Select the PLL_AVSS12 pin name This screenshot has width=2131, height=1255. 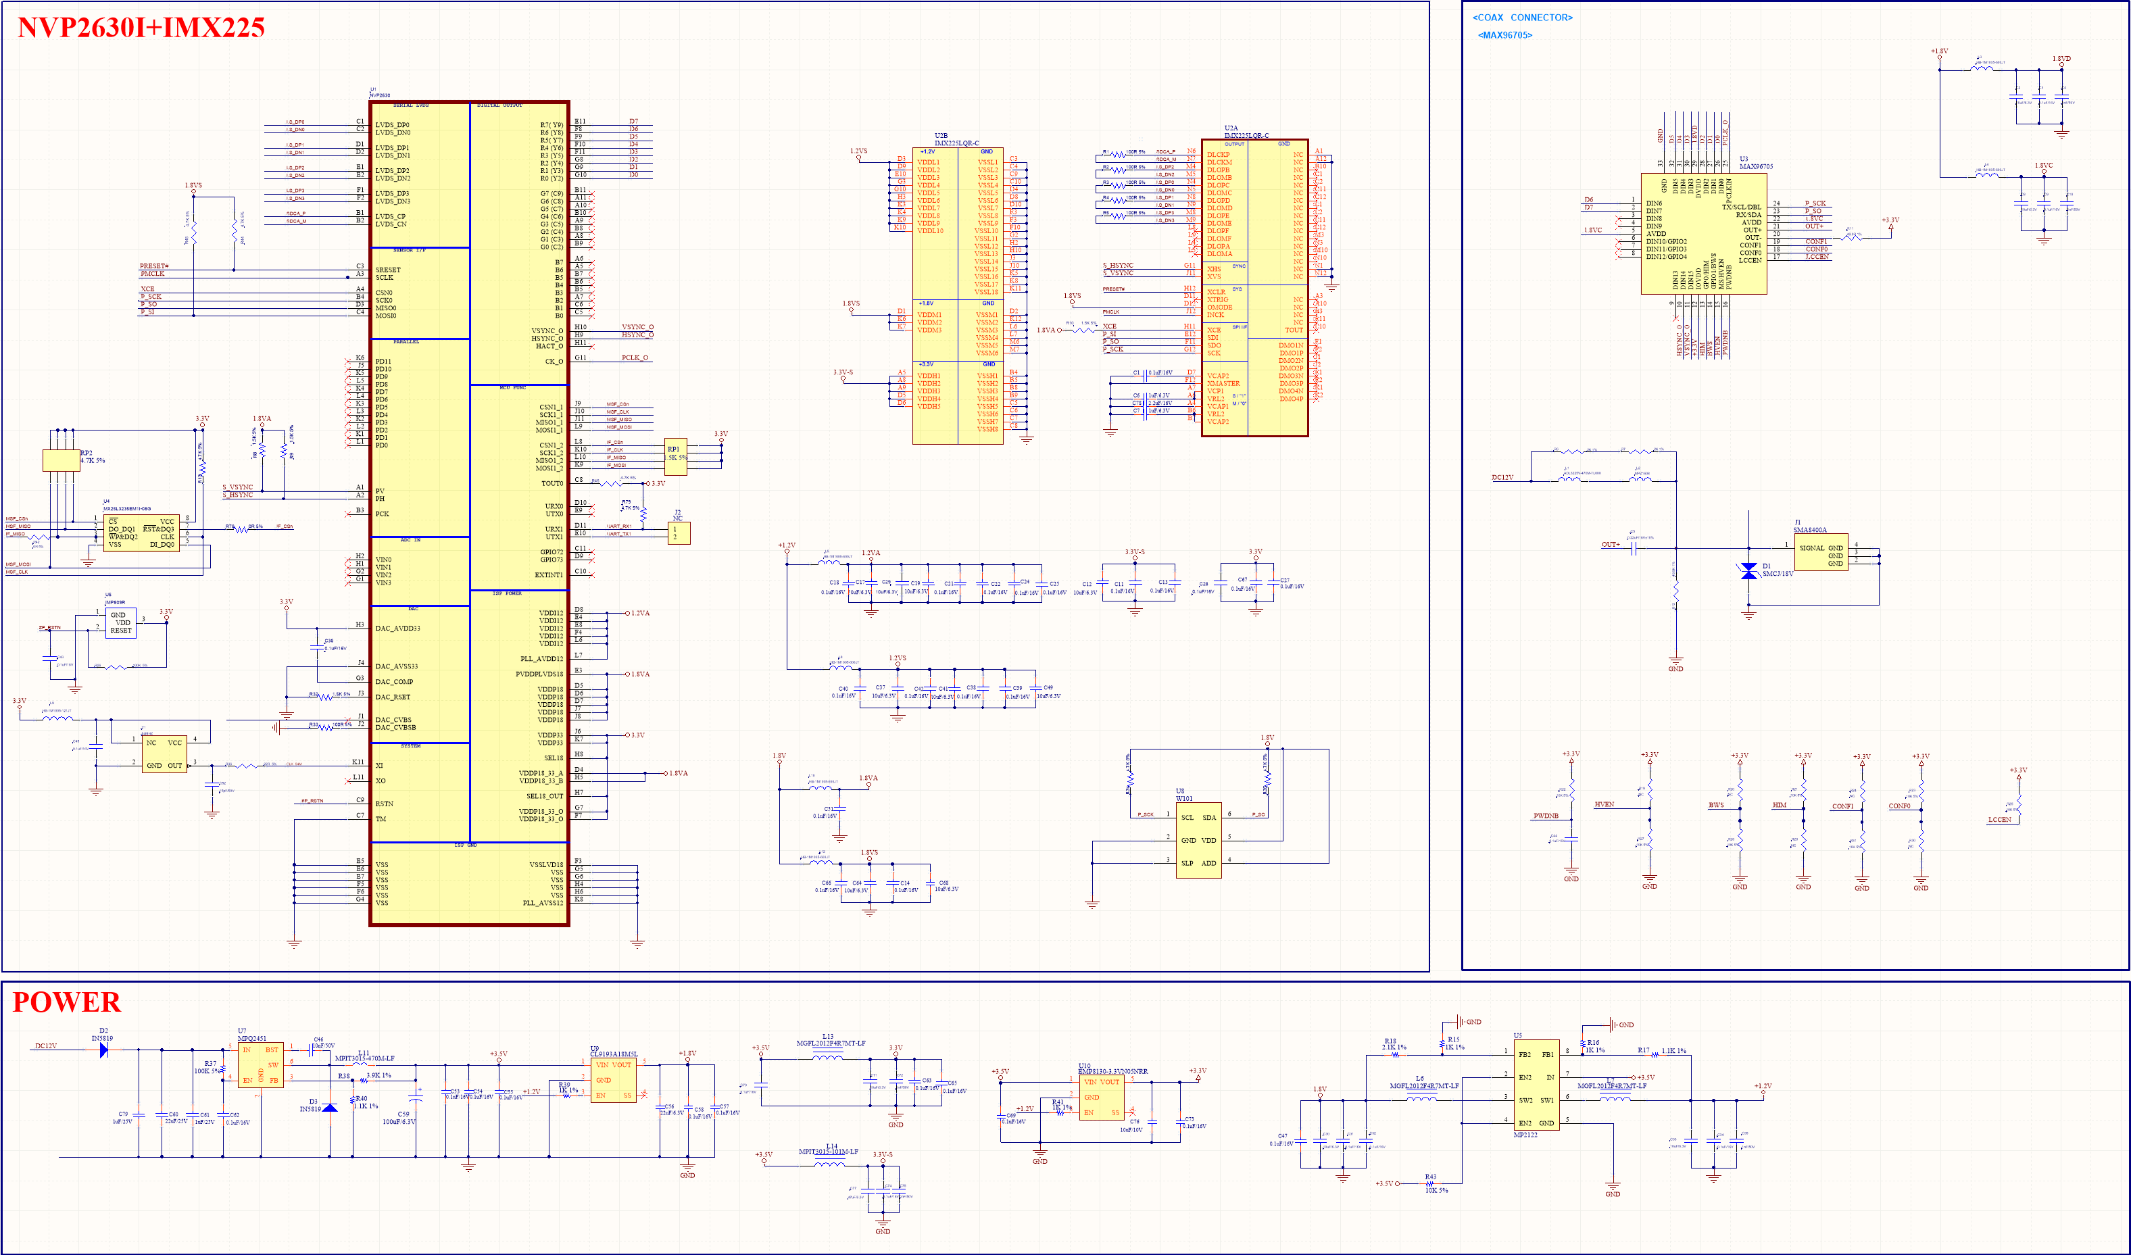(x=543, y=902)
